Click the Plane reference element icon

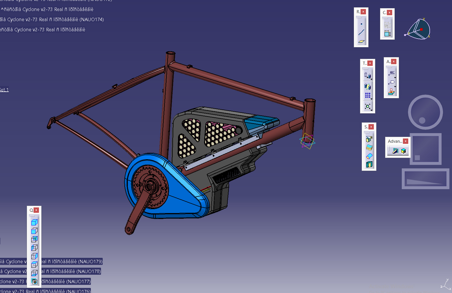click(361, 41)
